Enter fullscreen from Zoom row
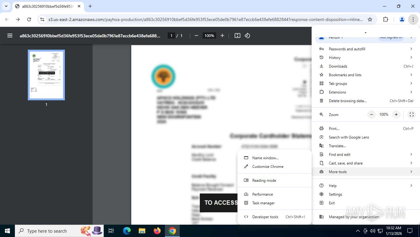Screen dimensions: 420x237 [412, 114]
